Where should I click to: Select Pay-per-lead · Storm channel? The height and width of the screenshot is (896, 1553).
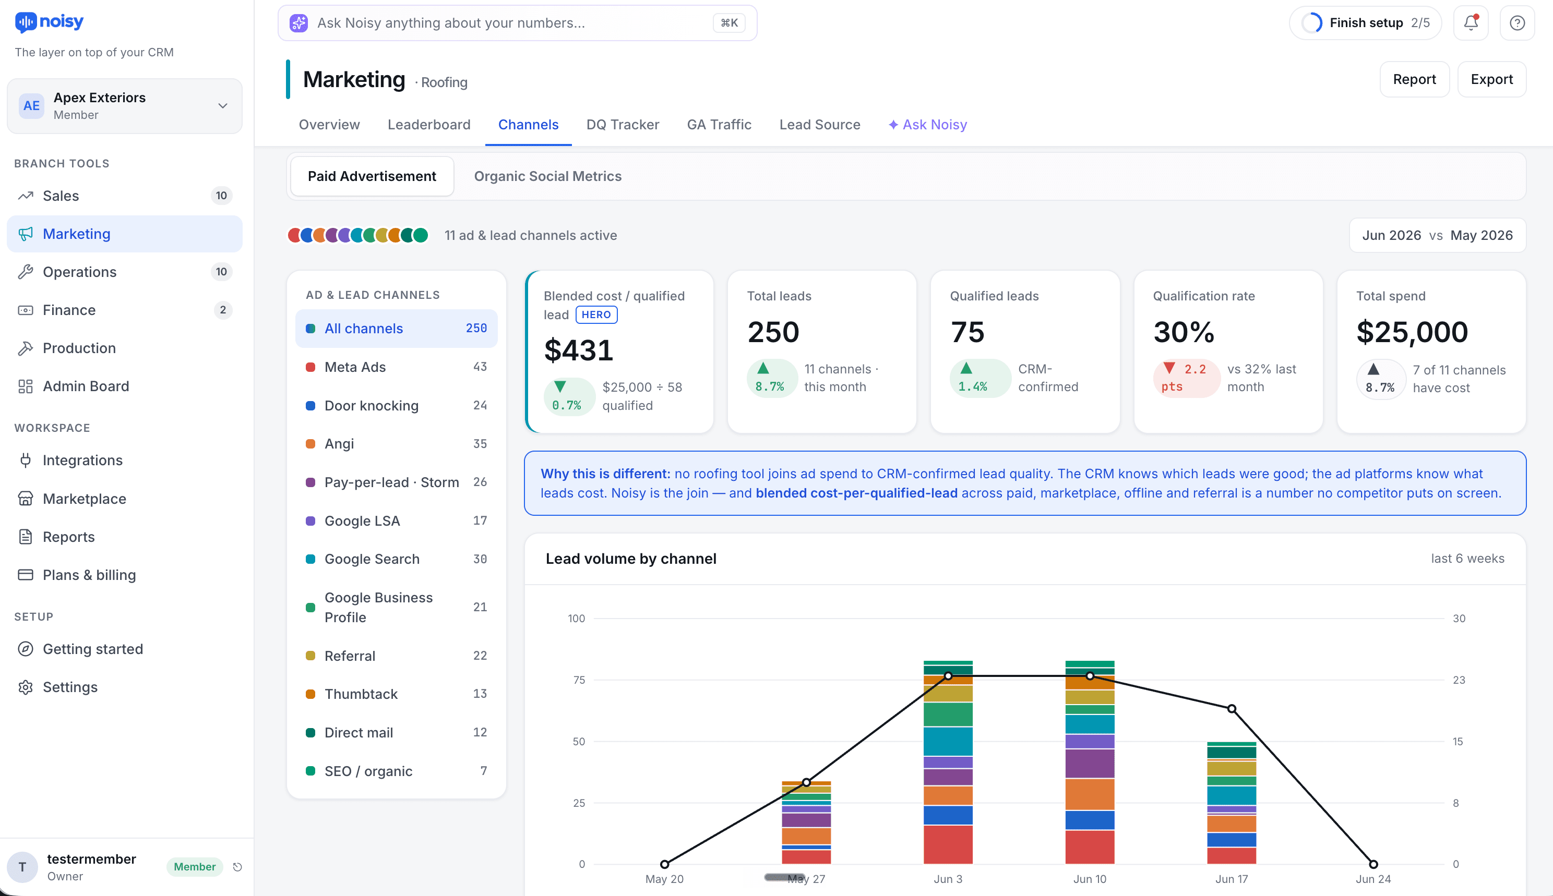397,482
